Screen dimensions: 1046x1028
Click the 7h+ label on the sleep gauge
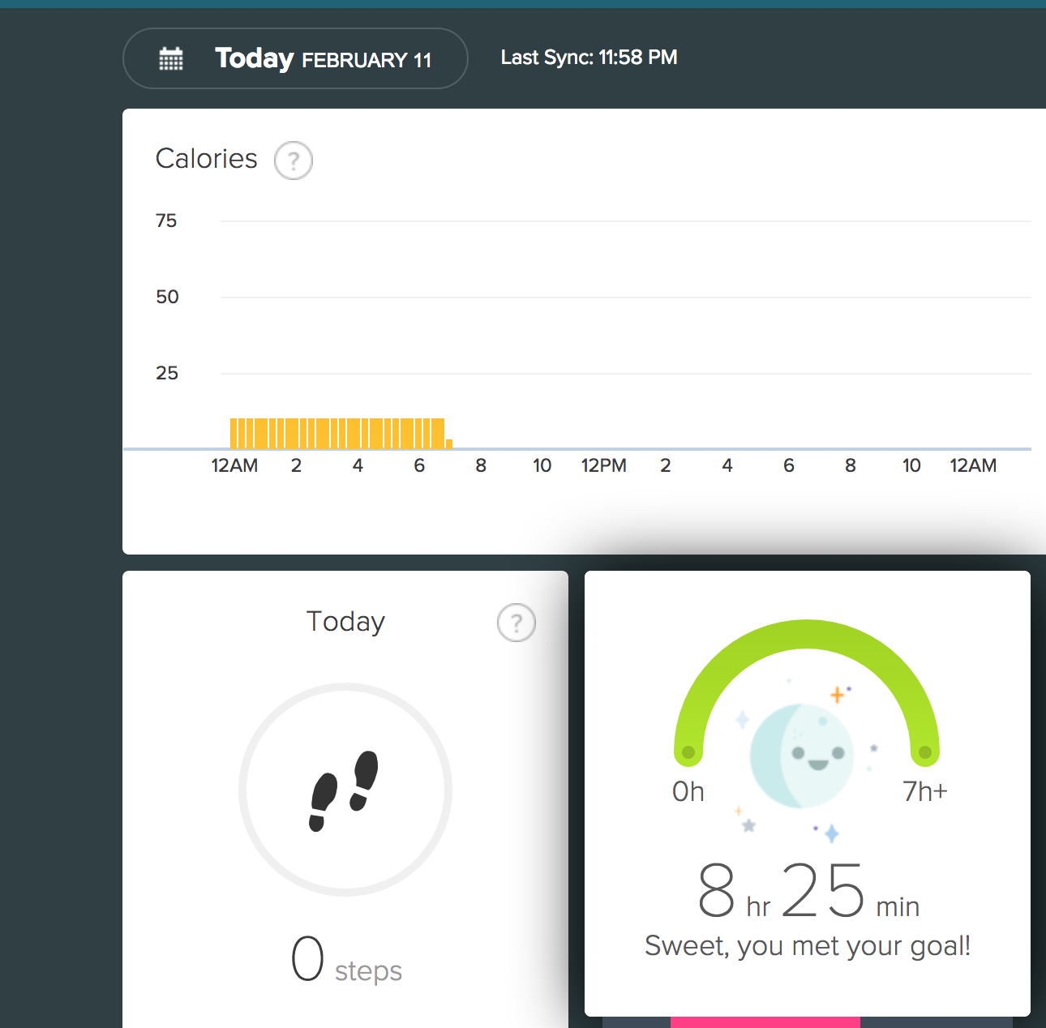point(925,791)
